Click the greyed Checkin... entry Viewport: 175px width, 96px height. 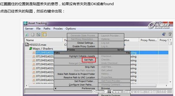point(106,60)
